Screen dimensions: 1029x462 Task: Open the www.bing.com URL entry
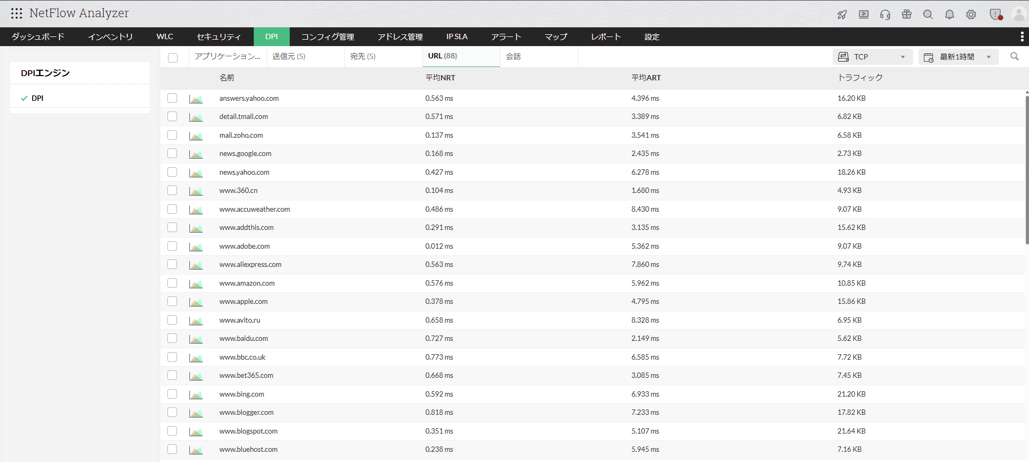point(241,394)
